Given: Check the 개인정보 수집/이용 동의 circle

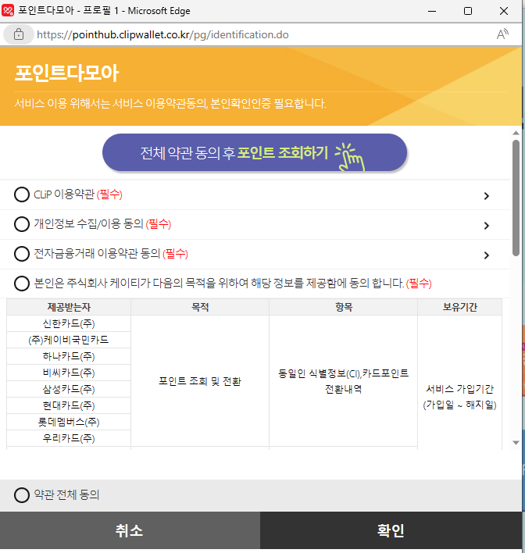Looking at the screenshot, I should (22, 224).
